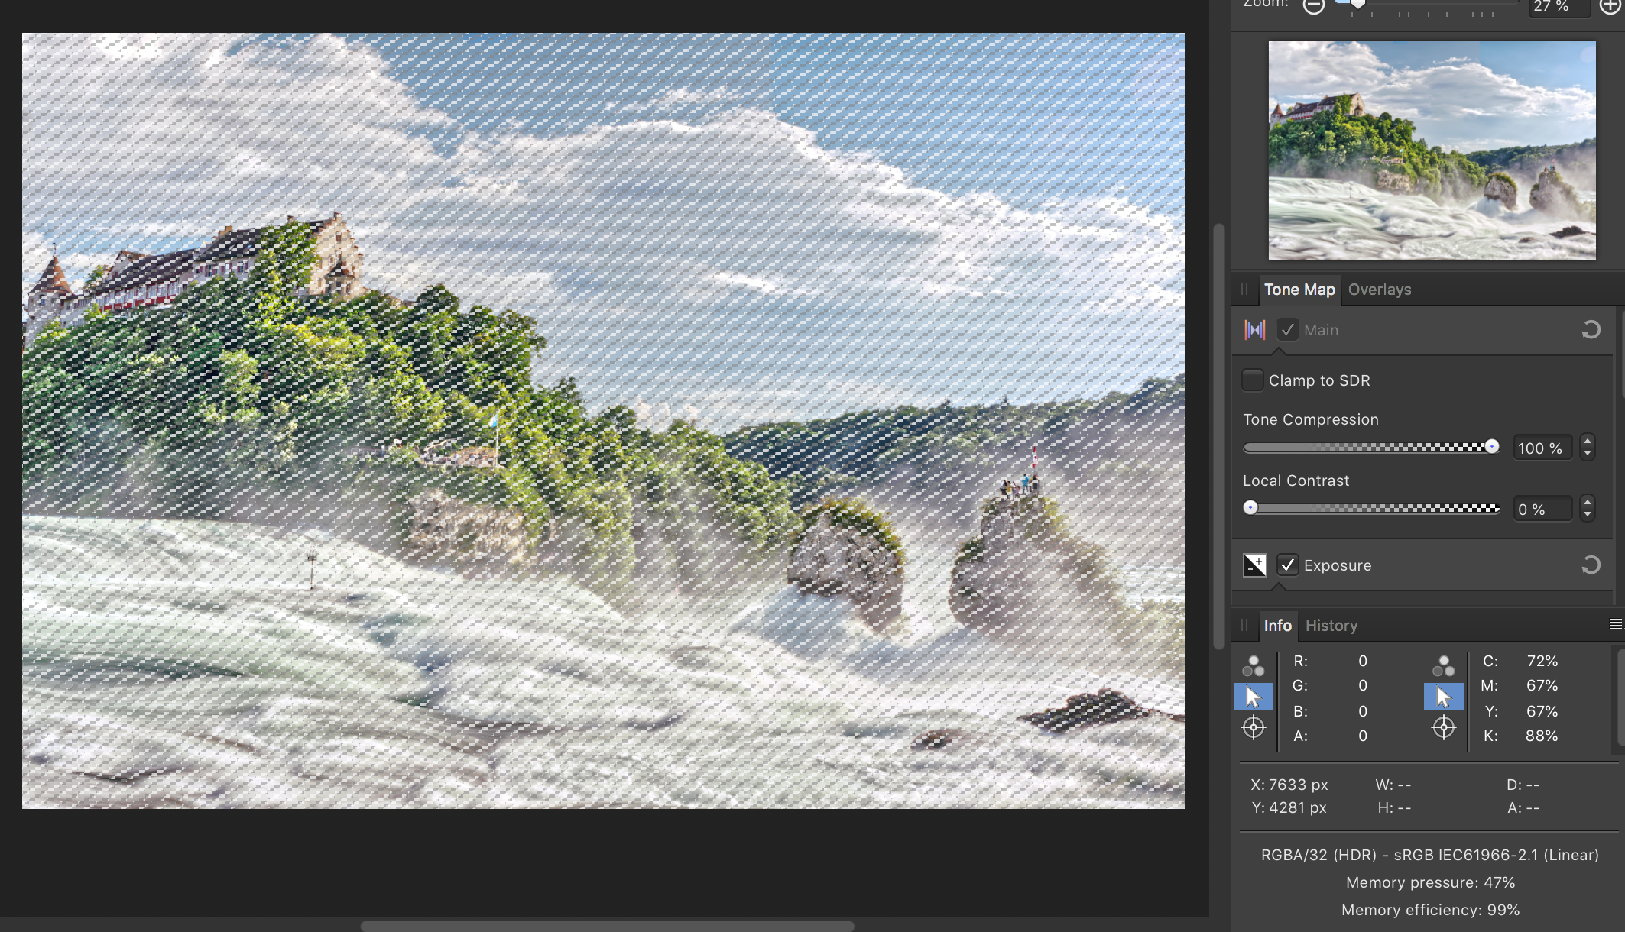Click the waterfall image canvas
The height and width of the screenshot is (932, 1625).
[x=603, y=420]
